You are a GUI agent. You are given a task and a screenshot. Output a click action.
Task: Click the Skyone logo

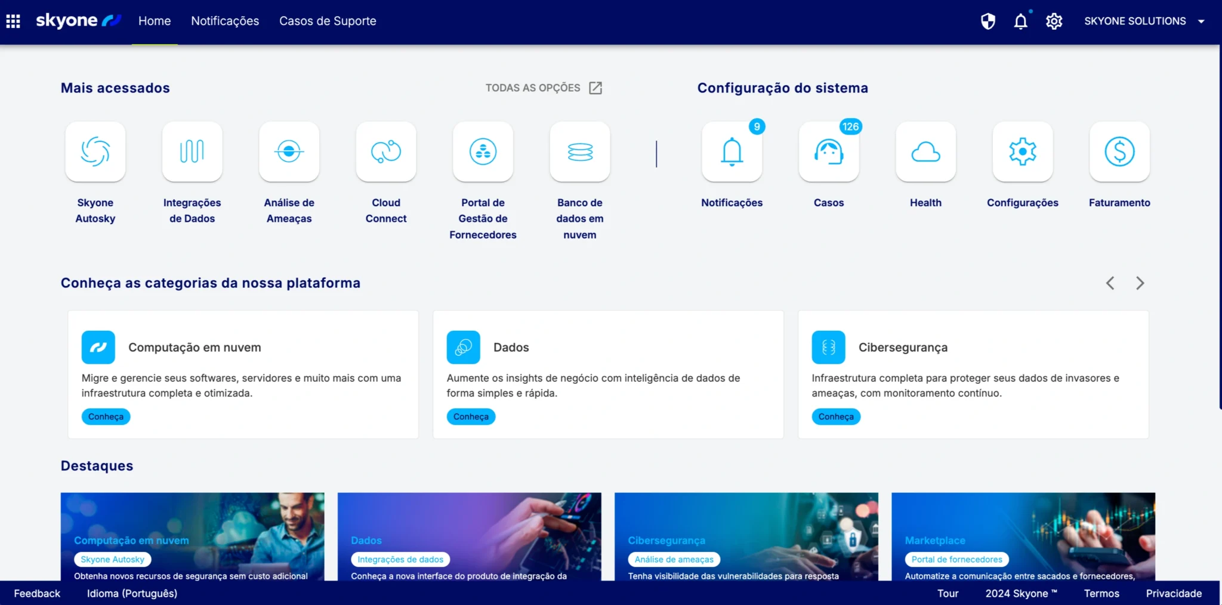[x=79, y=21]
